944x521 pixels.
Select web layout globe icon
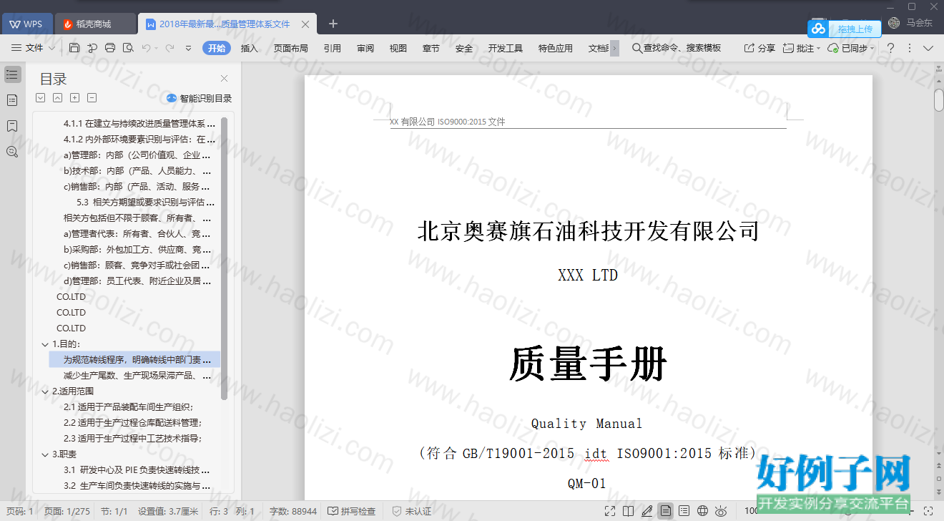[x=703, y=511]
